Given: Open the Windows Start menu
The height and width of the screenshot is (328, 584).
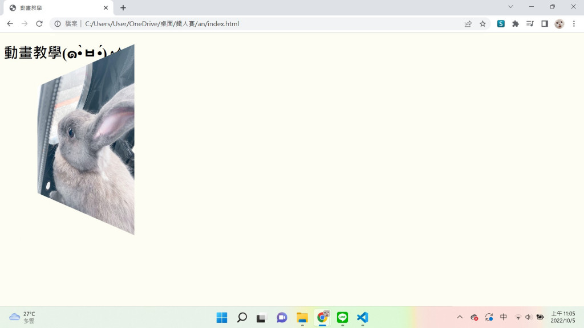Looking at the screenshot, I should click(x=222, y=318).
